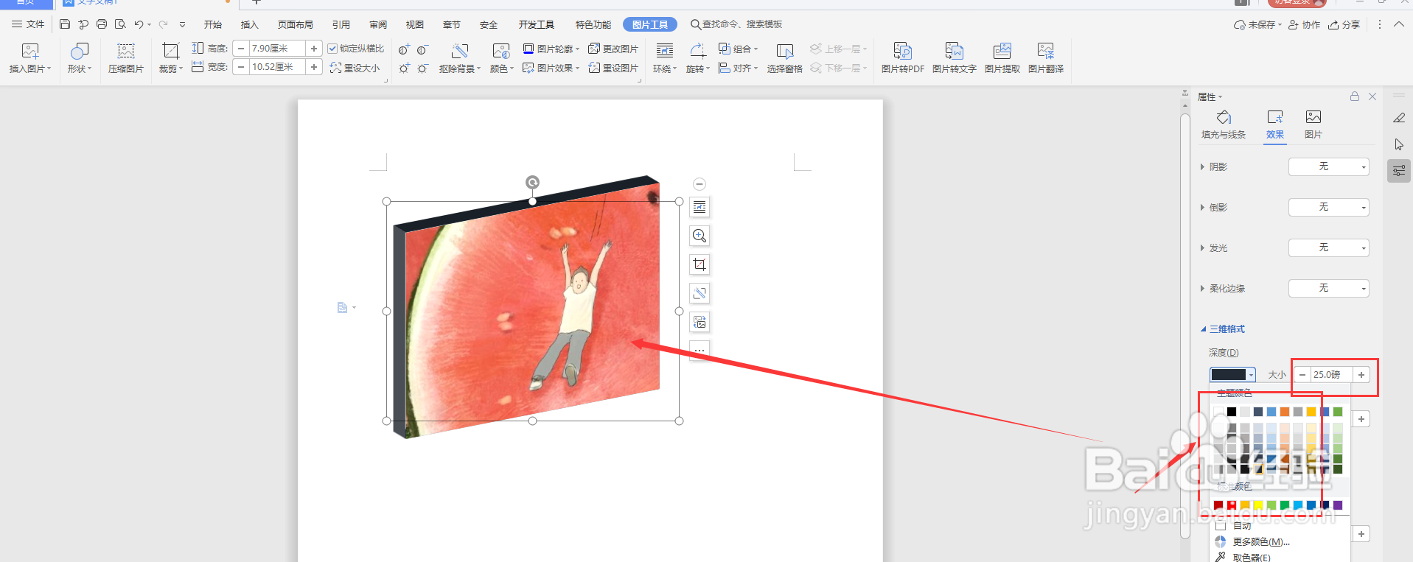
Task: Increase depth size with plus button
Action: tap(1361, 375)
